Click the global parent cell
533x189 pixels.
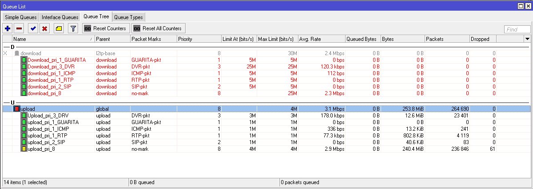tap(102, 109)
